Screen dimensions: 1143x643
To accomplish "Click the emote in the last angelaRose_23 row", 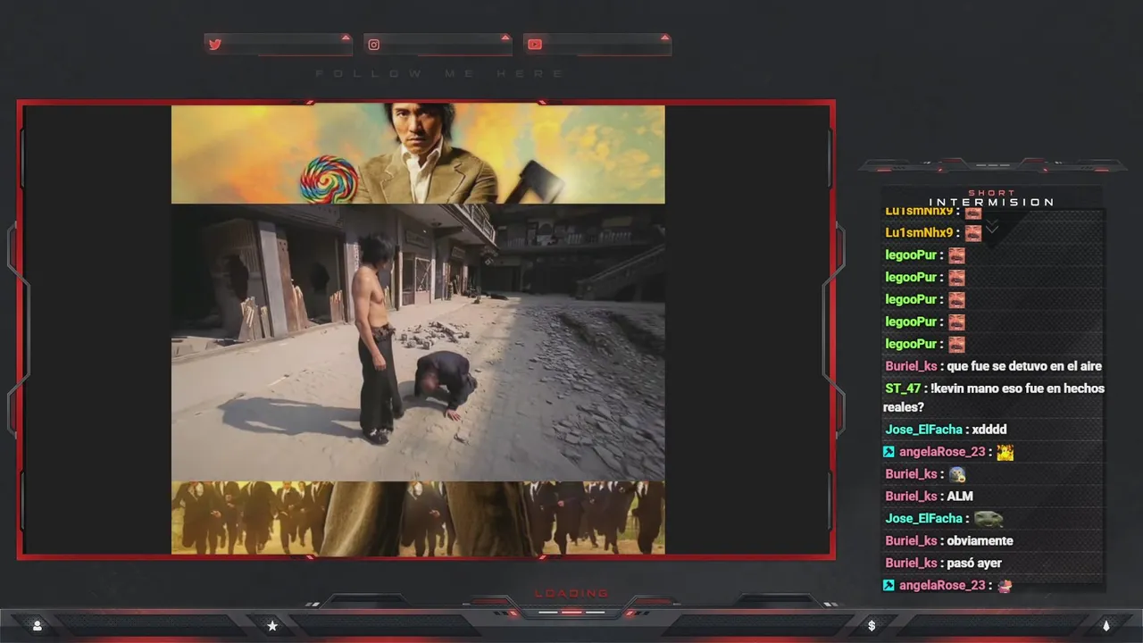I will click(1005, 586).
